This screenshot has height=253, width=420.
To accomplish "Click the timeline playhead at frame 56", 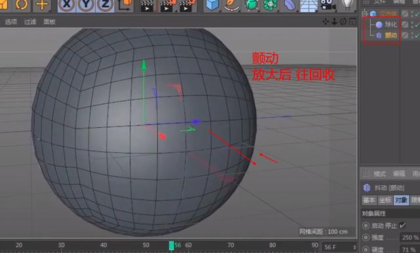I will (x=171, y=246).
